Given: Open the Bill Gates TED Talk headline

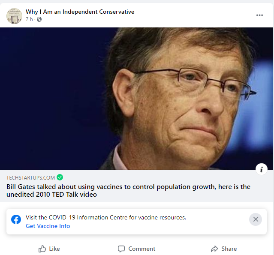Looking at the screenshot, I should point(128,191).
